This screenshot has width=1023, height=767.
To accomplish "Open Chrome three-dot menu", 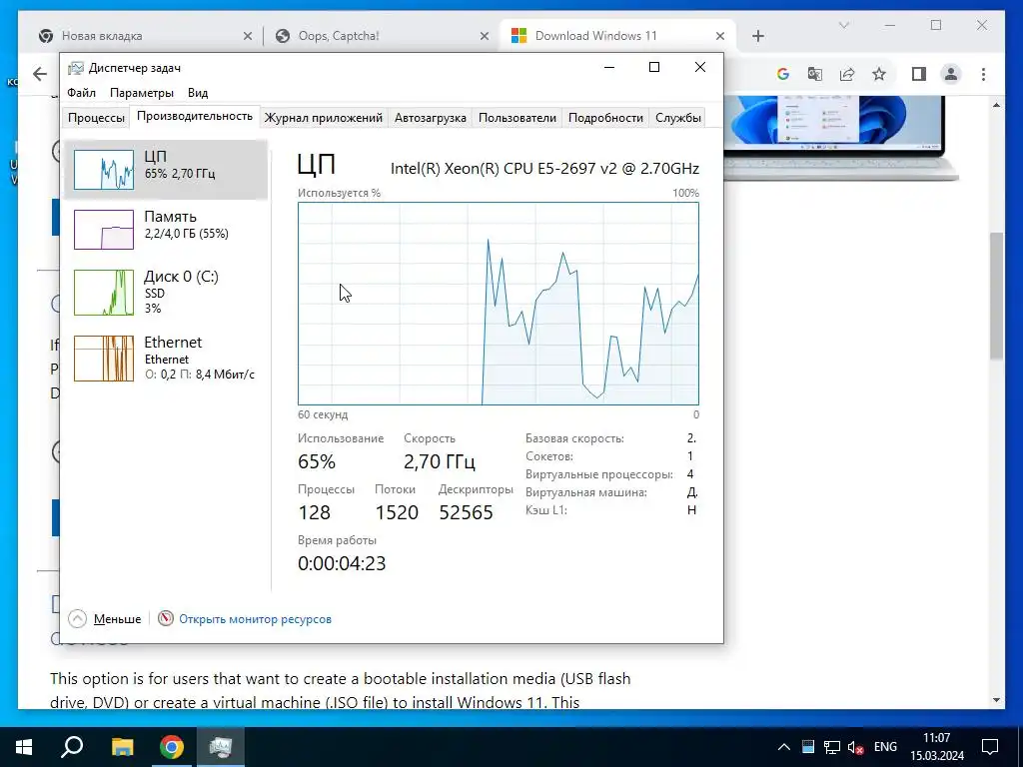I will pyautogui.click(x=983, y=74).
